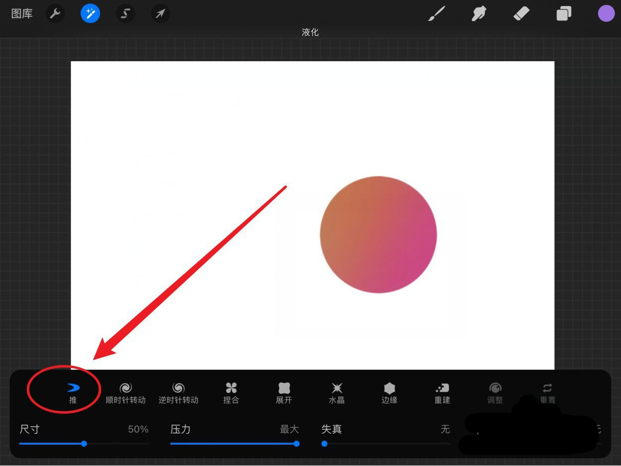Open the Actions wrench menu
Viewport: 621px width, 466px height.
[x=55, y=13]
